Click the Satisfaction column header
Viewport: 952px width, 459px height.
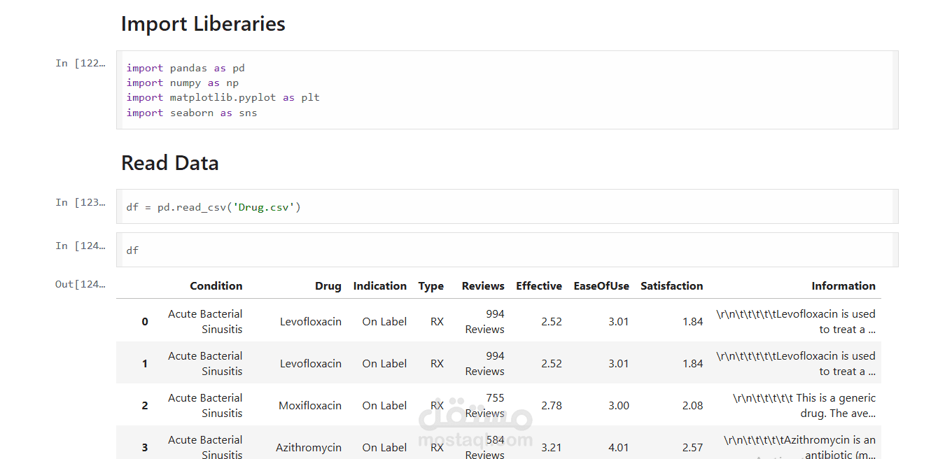[672, 285]
